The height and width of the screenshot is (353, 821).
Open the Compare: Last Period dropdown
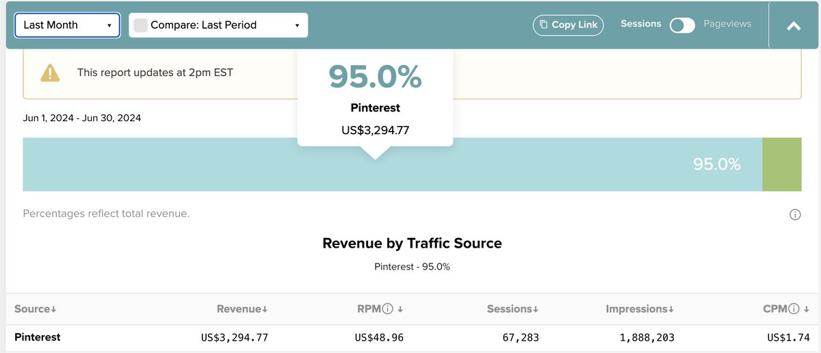click(218, 25)
